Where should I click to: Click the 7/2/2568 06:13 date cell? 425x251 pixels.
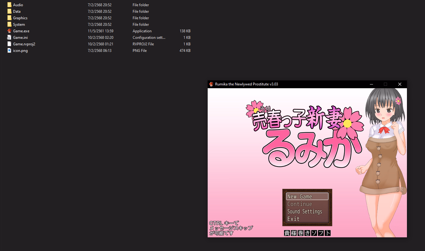(x=100, y=51)
